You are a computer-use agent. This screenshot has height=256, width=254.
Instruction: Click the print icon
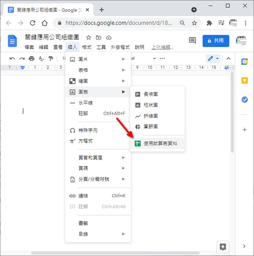[31, 58]
